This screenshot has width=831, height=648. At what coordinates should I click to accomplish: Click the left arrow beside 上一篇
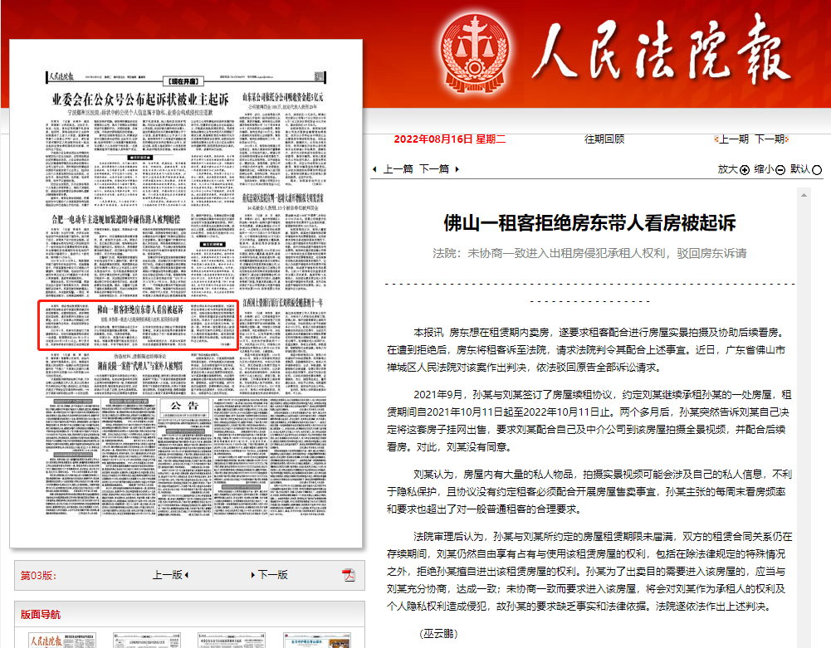[375, 168]
